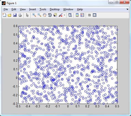Click the x-axis tick label -0.1
The image size is (131, 116).
[x=57, y=106]
